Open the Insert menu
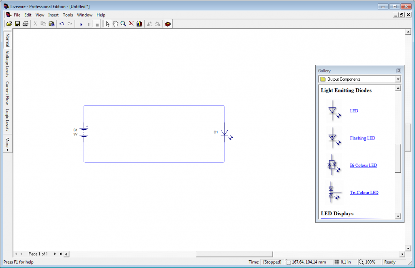415x268 pixels. 53,15
